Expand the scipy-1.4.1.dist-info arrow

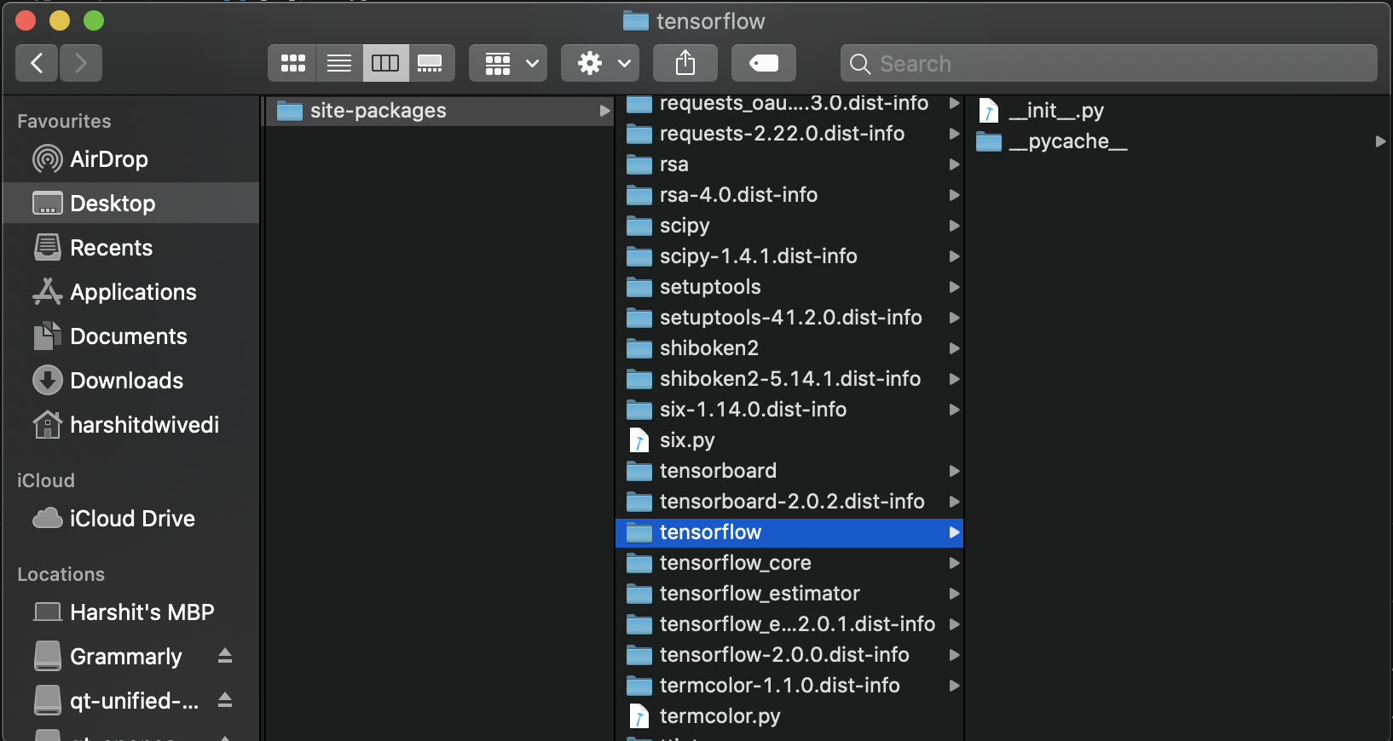pos(955,256)
